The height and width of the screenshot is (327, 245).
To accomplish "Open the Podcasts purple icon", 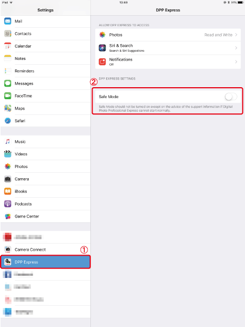I will click(x=8, y=204).
